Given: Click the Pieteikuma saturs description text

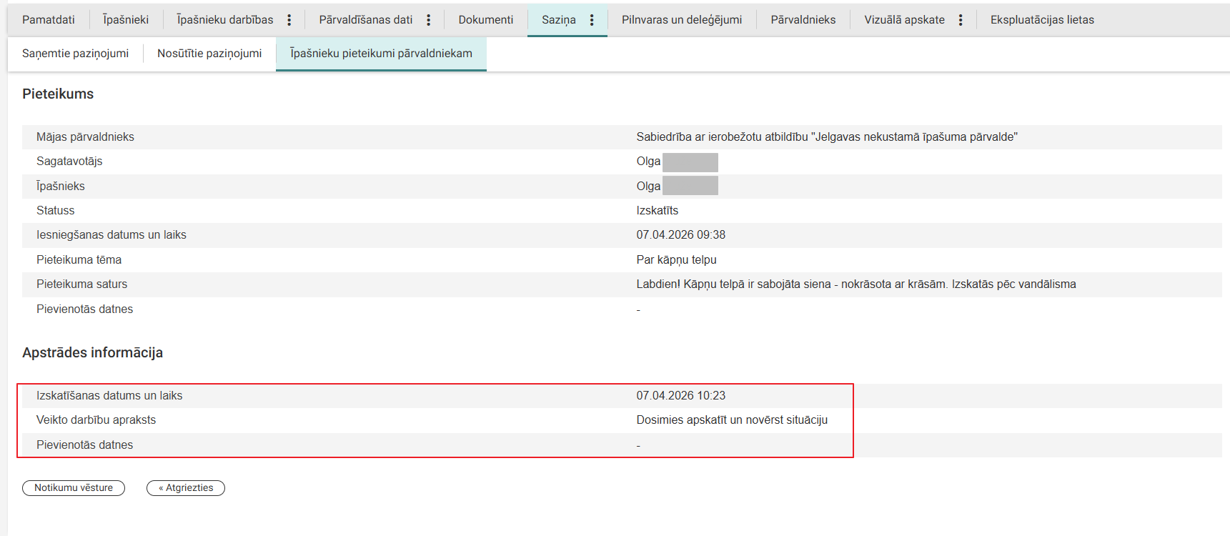Looking at the screenshot, I should point(855,284).
